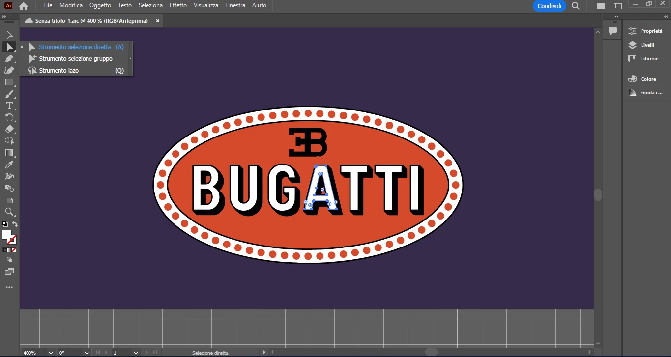This screenshot has width=671, height=357.
Task: Open the Visualizza menu
Action: pos(206,5)
